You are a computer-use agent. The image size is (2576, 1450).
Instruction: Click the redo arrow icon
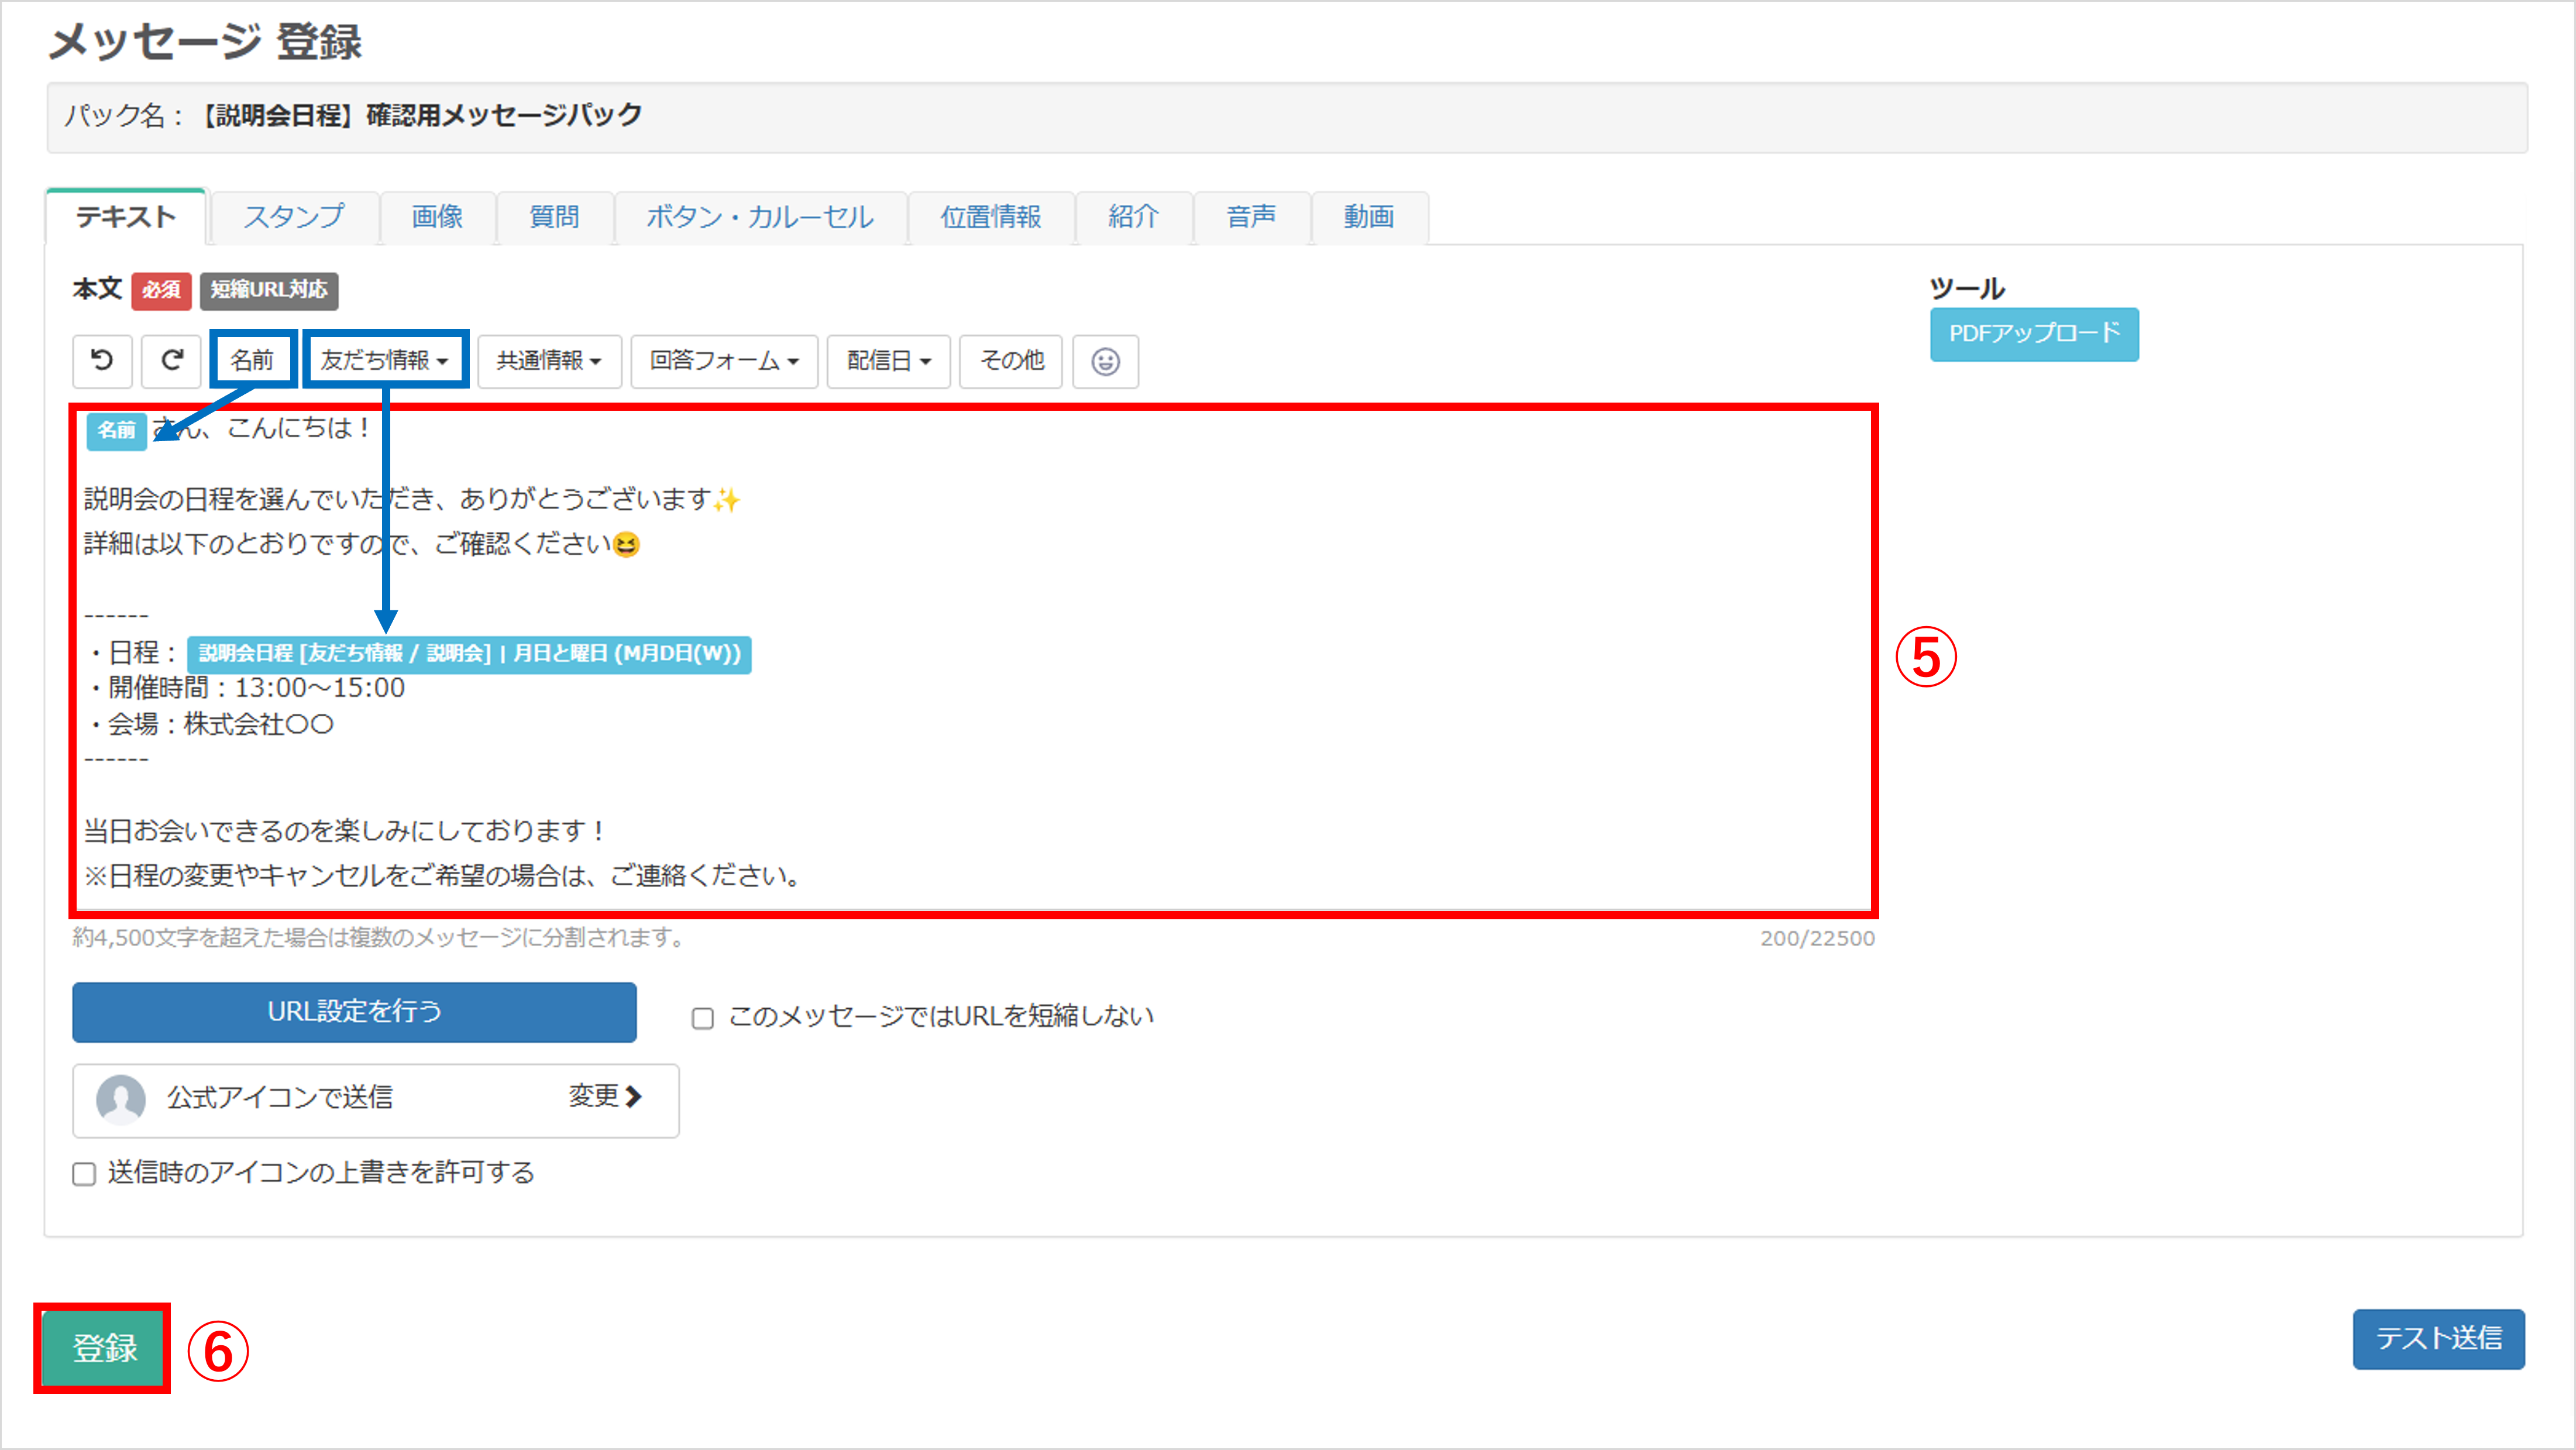coord(171,360)
